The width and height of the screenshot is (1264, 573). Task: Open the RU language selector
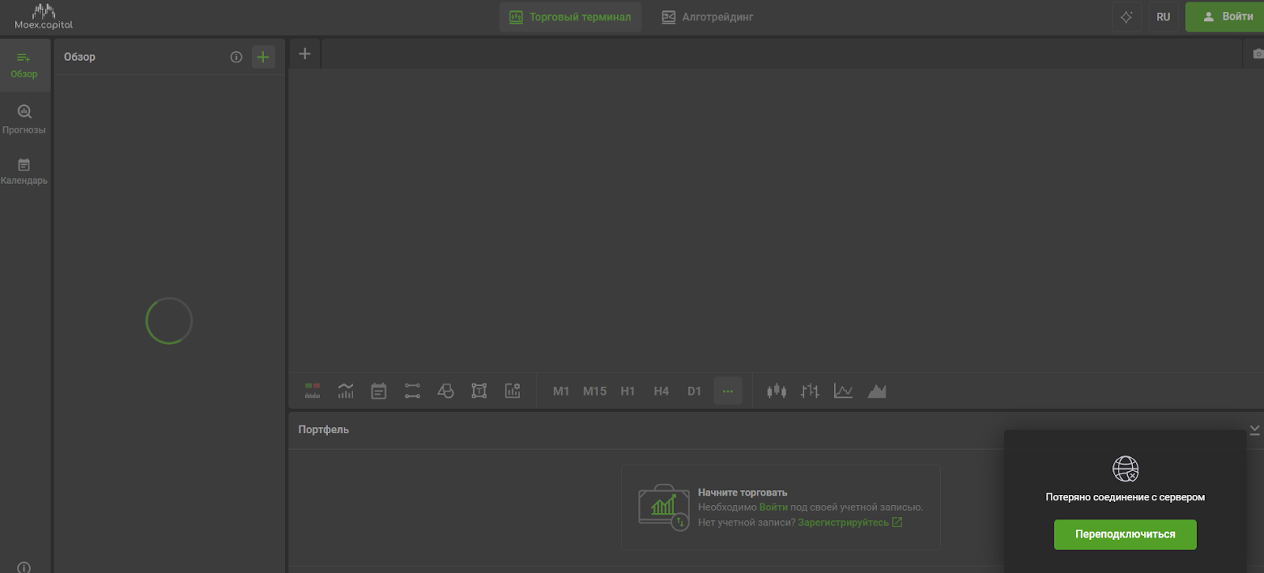(x=1164, y=17)
